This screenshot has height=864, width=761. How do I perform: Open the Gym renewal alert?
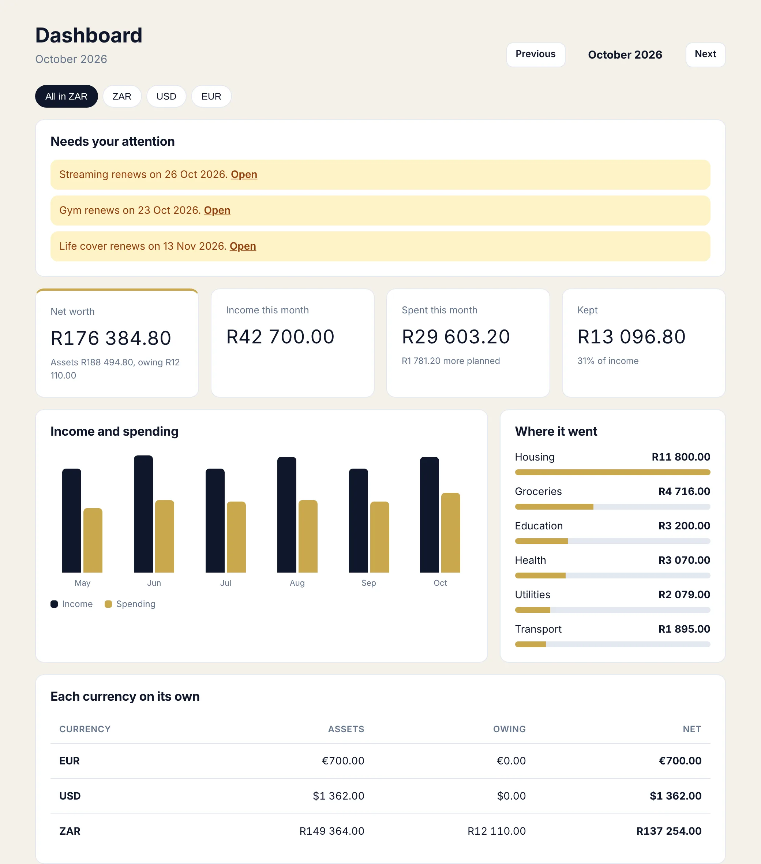point(217,211)
